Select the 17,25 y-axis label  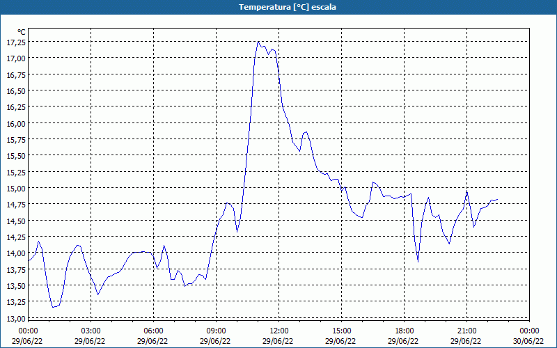coord(16,42)
